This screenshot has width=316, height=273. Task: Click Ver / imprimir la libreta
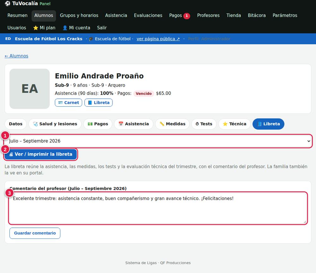41,154
